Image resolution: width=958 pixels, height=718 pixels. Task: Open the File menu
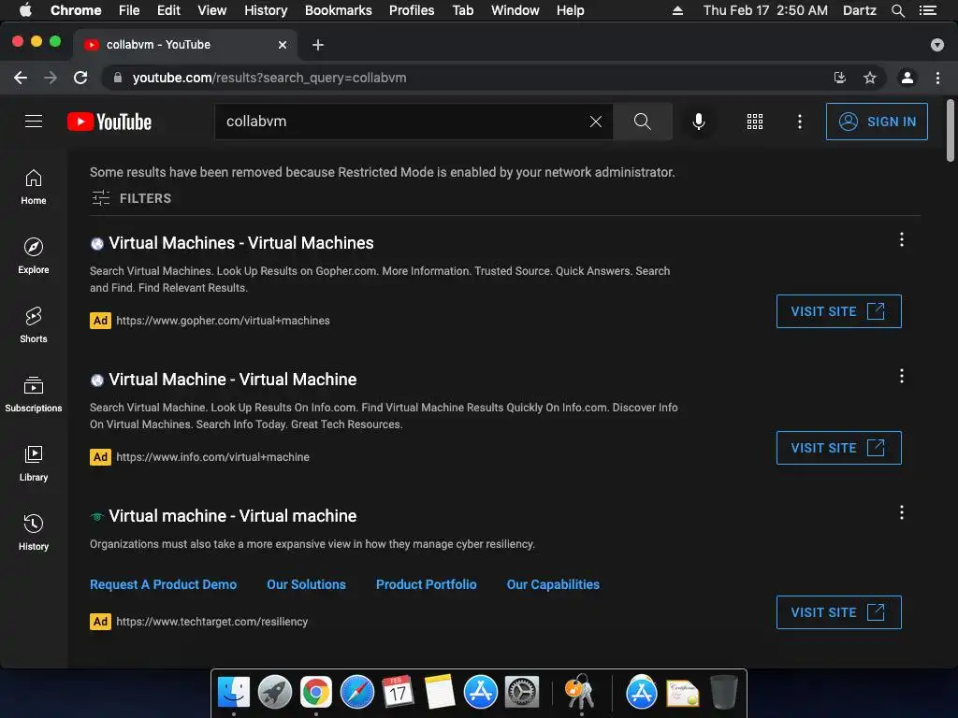point(129,10)
